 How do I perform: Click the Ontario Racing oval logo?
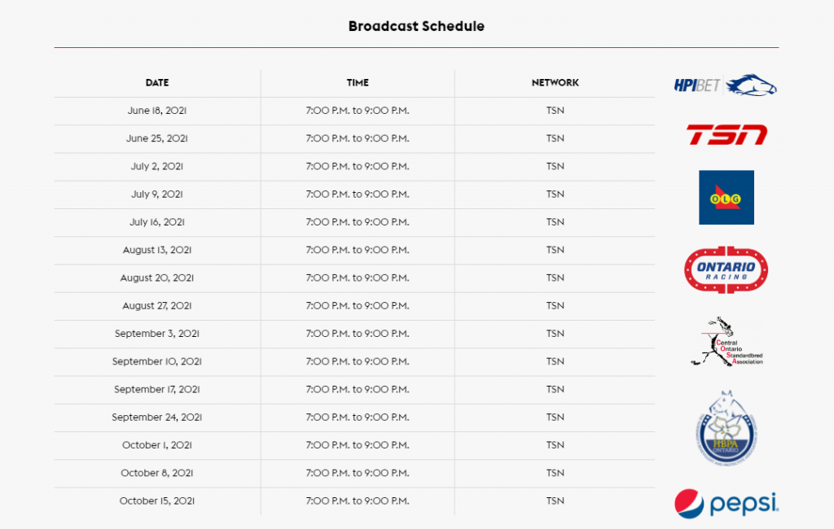click(726, 269)
